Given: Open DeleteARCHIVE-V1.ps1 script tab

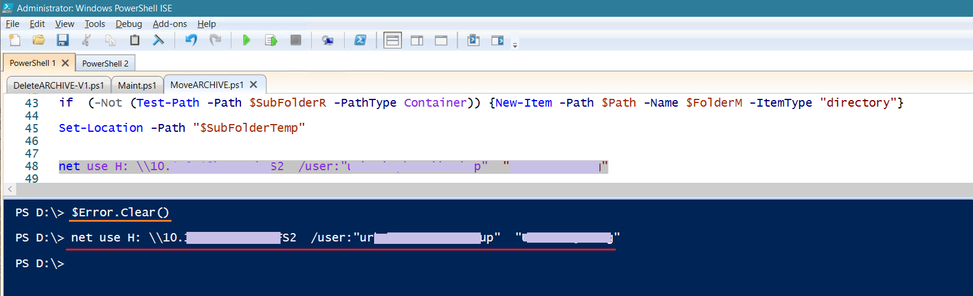Looking at the screenshot, I should [59, 85].
